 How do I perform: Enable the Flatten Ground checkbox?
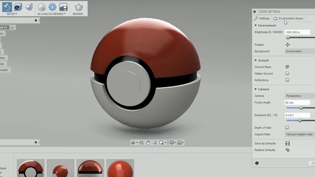coord(287,73)
